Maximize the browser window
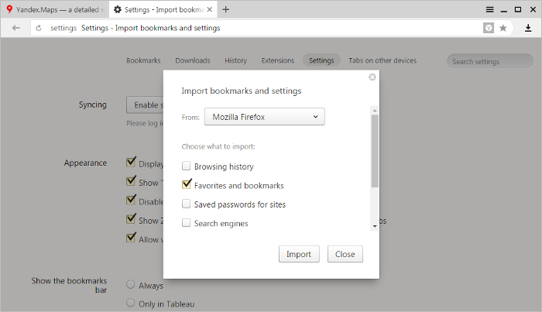The height and width of the screenshot is (312, 542). 518,9
